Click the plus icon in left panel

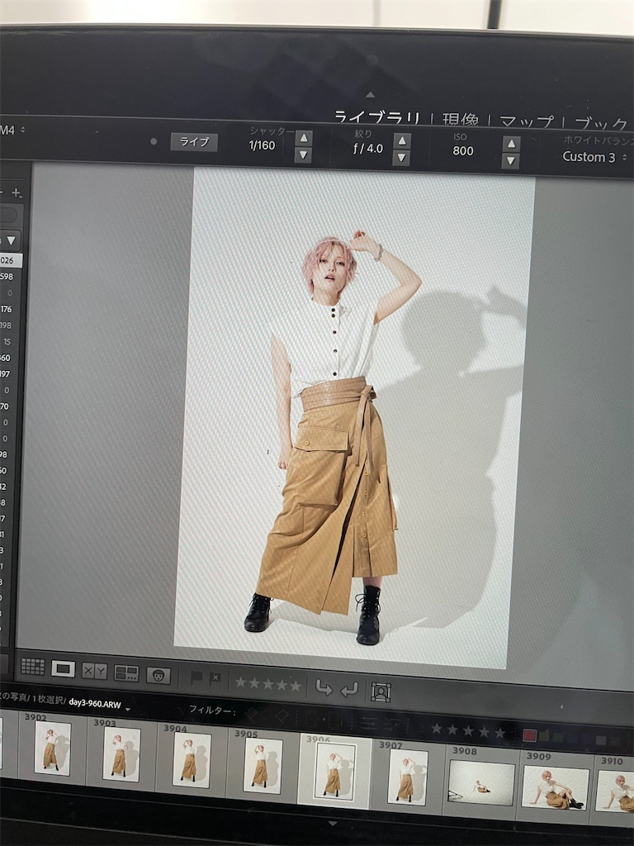point(17,193)
